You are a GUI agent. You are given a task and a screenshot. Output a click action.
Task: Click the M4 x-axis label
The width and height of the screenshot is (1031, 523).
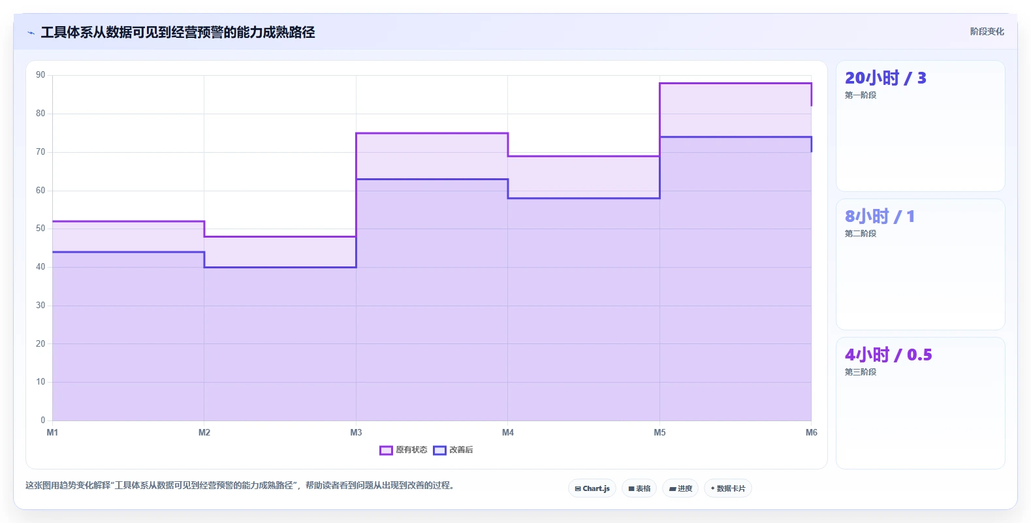(x=508, y=432)
